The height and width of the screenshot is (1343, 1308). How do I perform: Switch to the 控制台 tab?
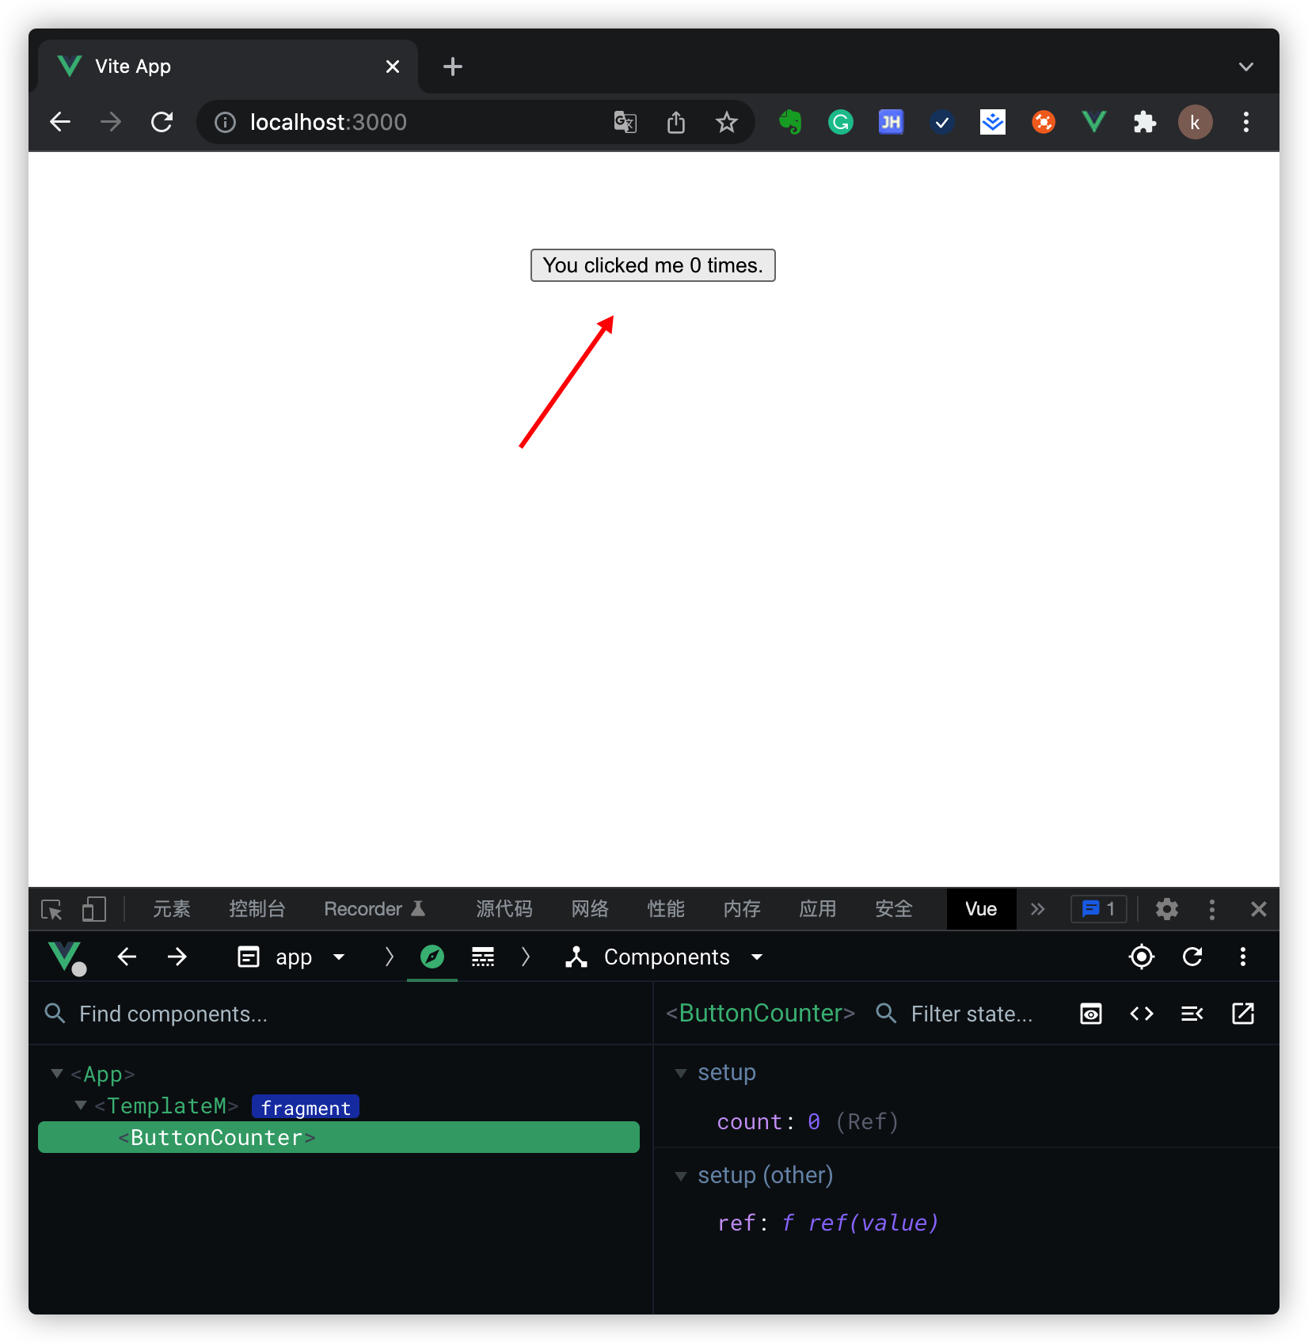pos(257,909)
